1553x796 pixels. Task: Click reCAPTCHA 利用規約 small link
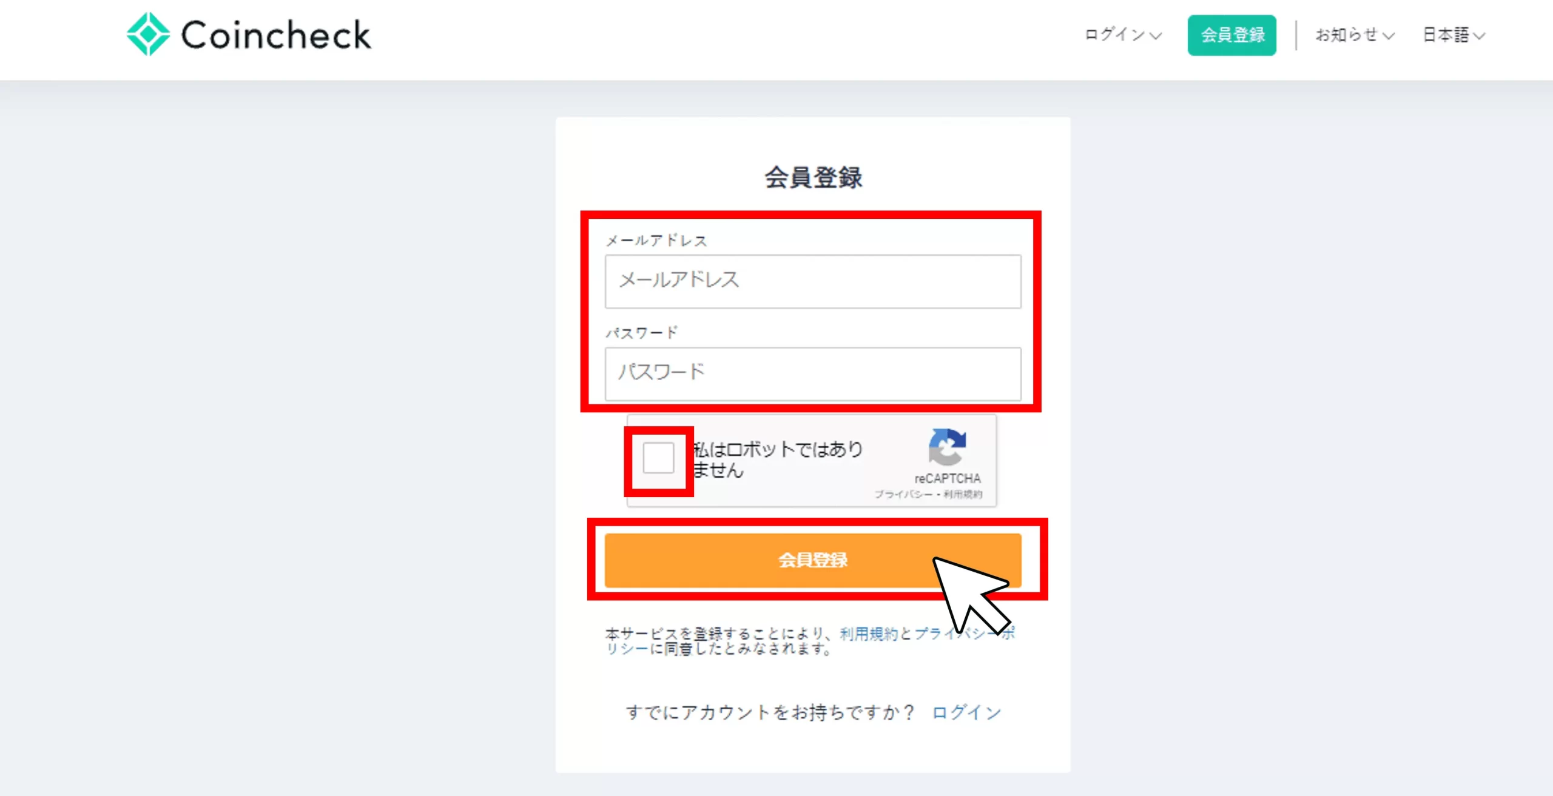pos(963,495)
